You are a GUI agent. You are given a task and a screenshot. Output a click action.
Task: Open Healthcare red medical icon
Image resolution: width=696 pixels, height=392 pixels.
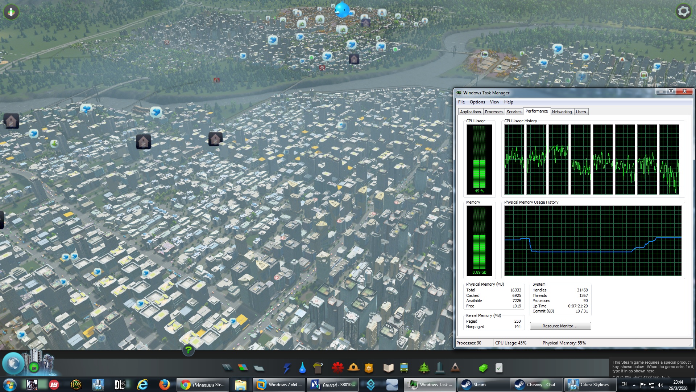[x=337, y=368]
